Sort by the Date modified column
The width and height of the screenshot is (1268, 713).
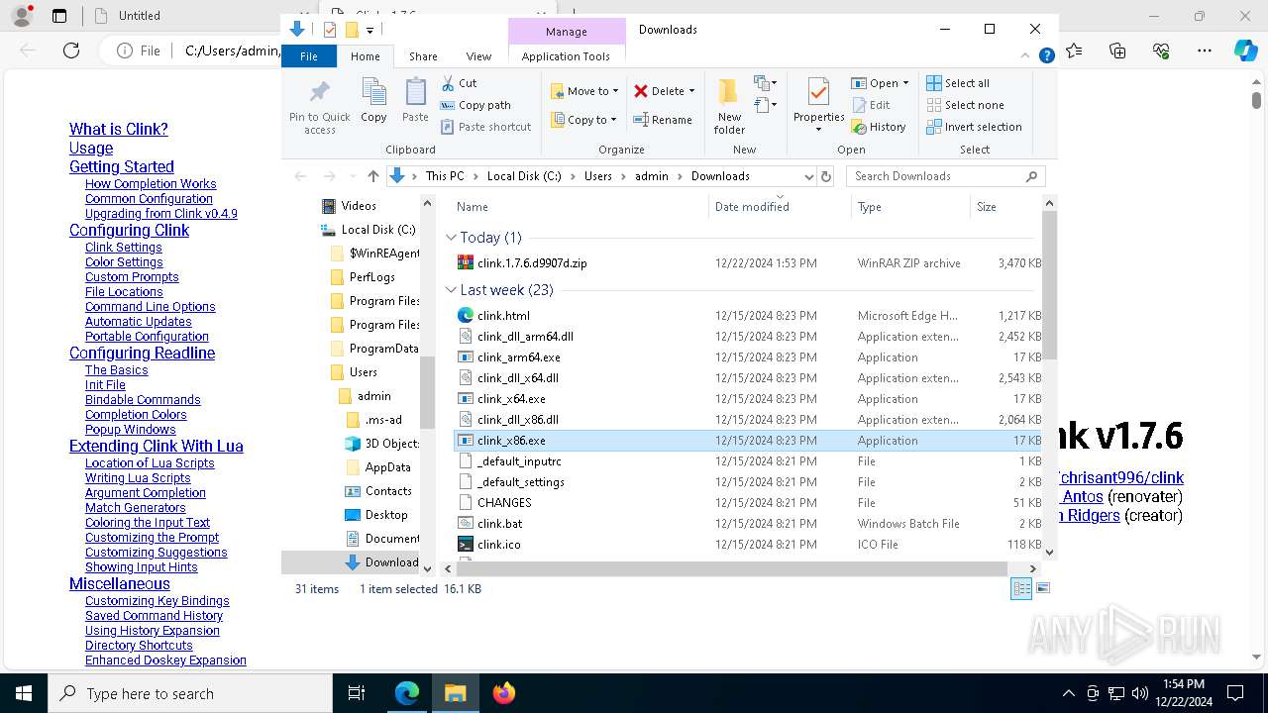780,207
